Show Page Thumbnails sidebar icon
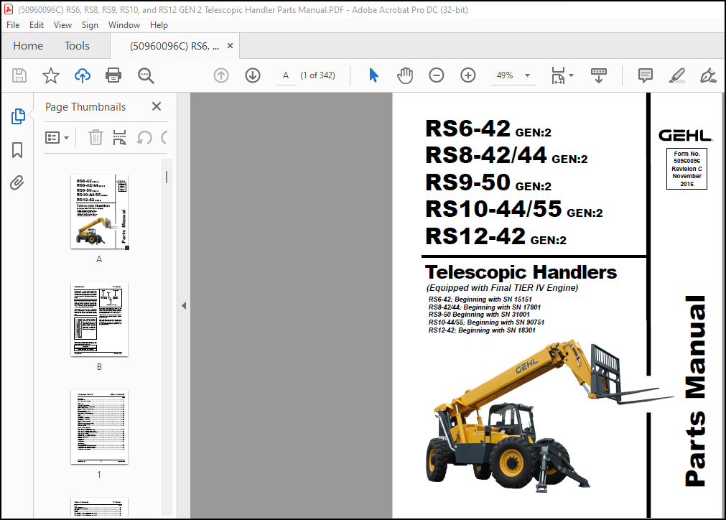 coord(18,116)
